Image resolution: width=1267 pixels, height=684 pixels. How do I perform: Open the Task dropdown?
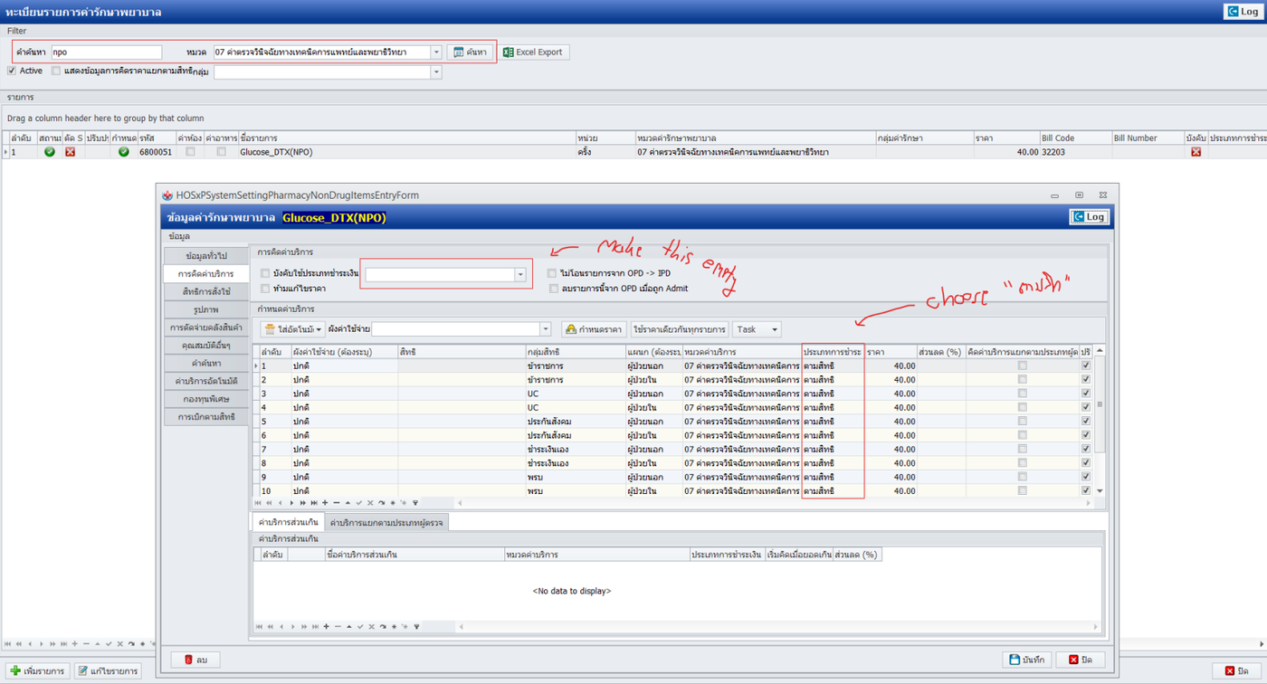pyautogui.click(x=757, y=329)
